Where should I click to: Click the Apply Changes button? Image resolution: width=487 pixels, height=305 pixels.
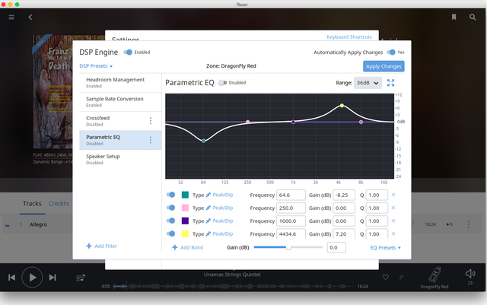coord(384,66)
